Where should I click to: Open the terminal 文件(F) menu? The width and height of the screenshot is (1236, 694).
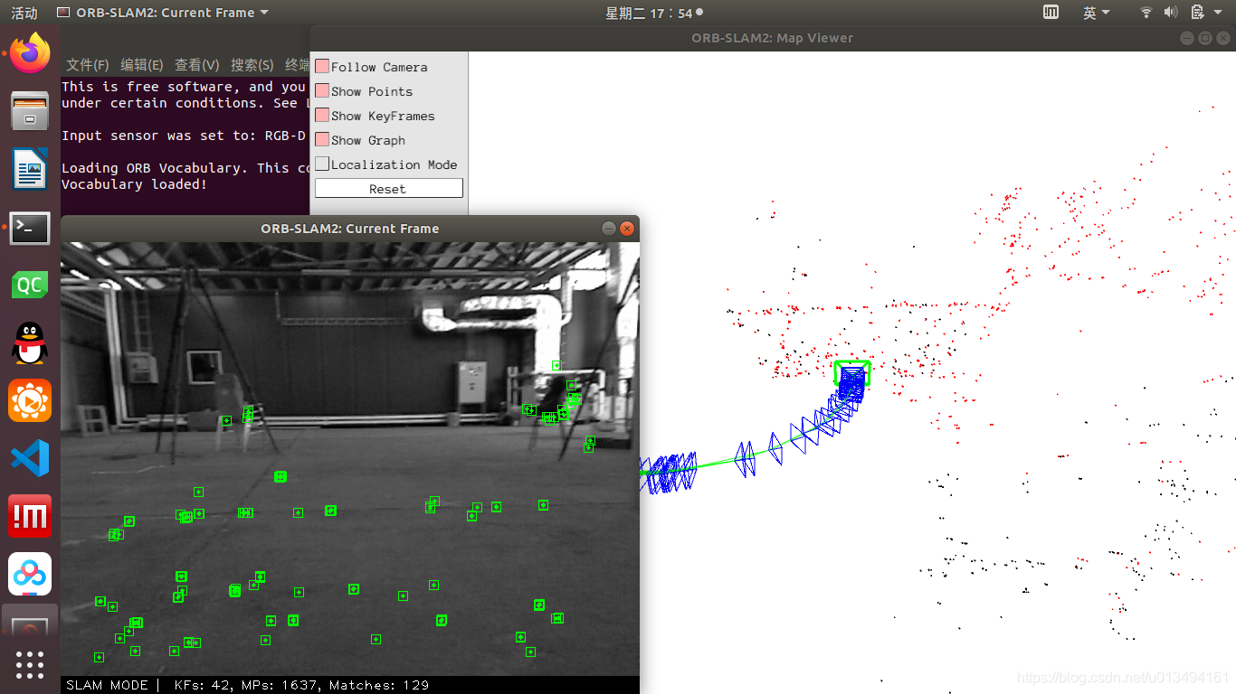[88, 65]
